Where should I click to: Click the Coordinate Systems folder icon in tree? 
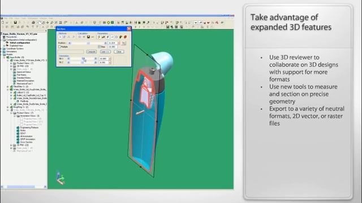(x=4, y=48)
